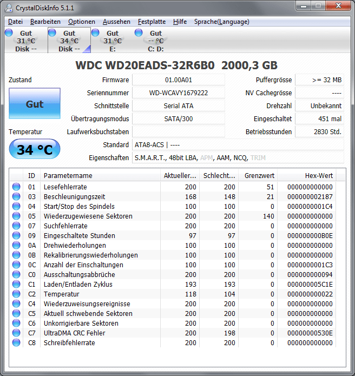Click status orb for Ausschaltungsabbrüche
Viewport: 355px width, 376px height.
pos(16,274)
